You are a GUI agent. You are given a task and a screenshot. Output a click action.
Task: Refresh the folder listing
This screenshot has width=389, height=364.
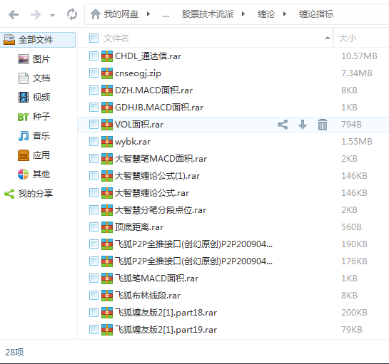pyautogui.click(x=72, y=14)
